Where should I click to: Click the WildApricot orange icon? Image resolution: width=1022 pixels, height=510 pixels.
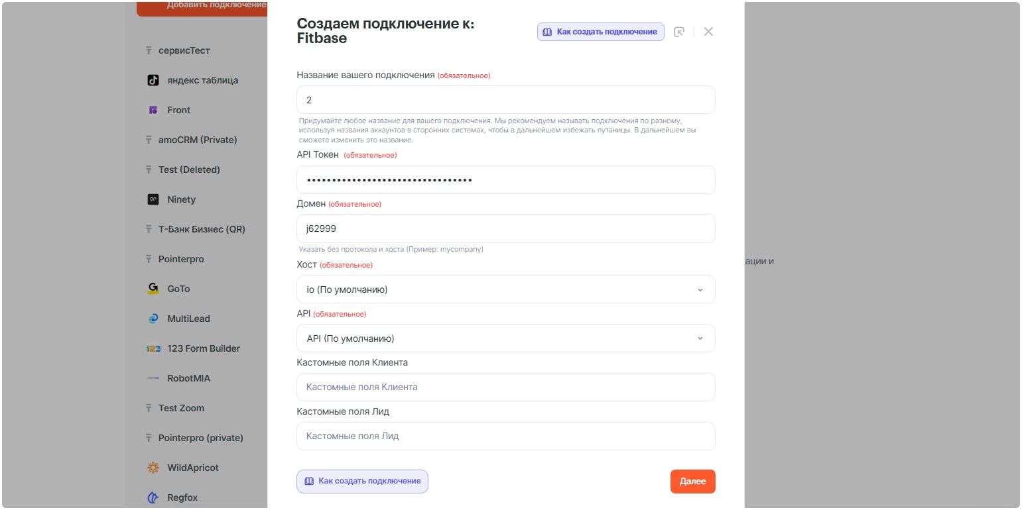point(153,468)
